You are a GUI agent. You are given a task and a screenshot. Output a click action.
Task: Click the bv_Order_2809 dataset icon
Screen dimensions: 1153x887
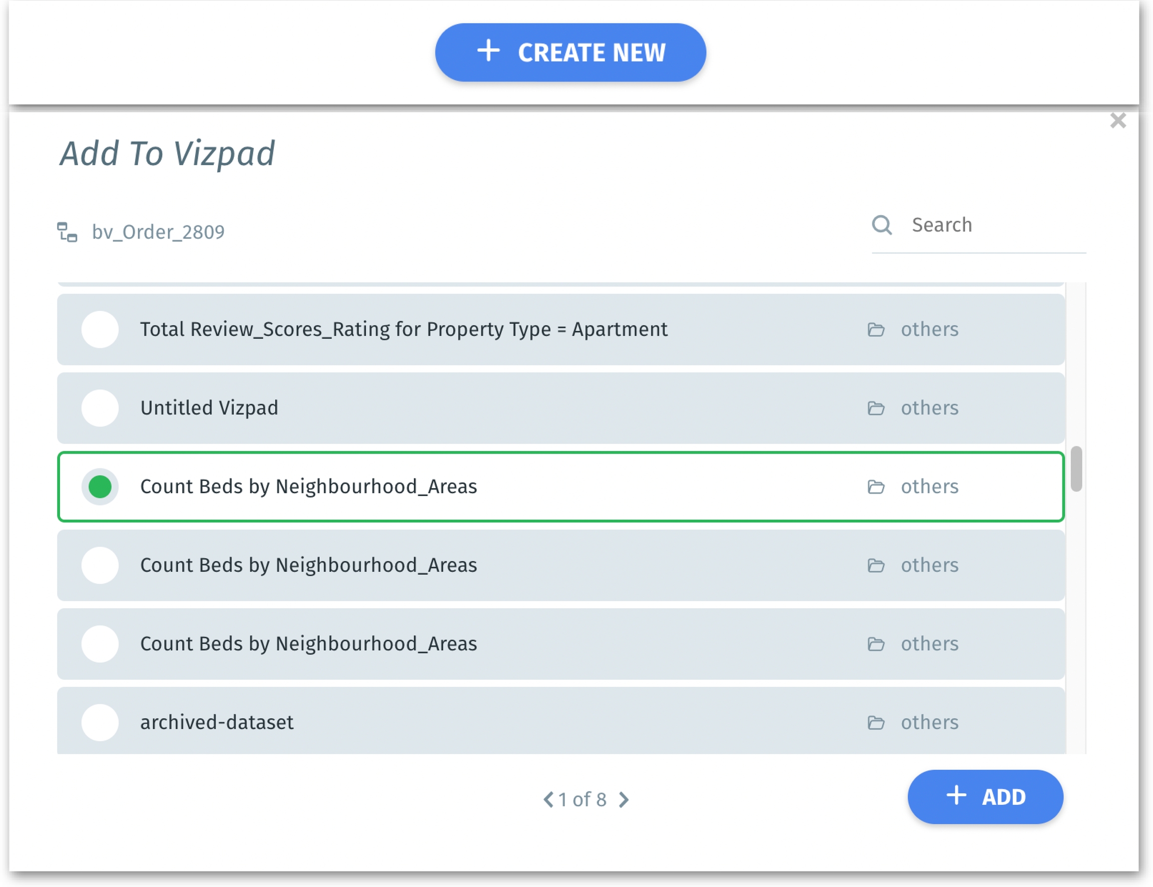point(67,232)
